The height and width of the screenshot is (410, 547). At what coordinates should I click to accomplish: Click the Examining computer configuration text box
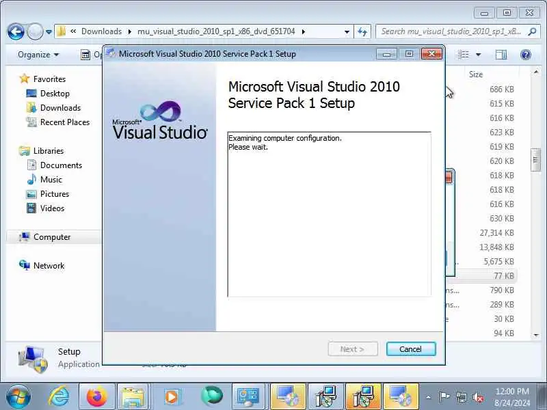[x=329, y=214]
